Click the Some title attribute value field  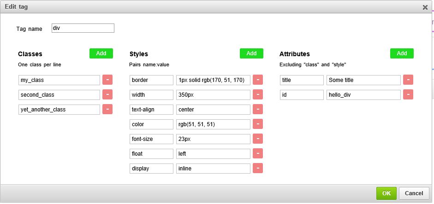(x=363, y=80)
